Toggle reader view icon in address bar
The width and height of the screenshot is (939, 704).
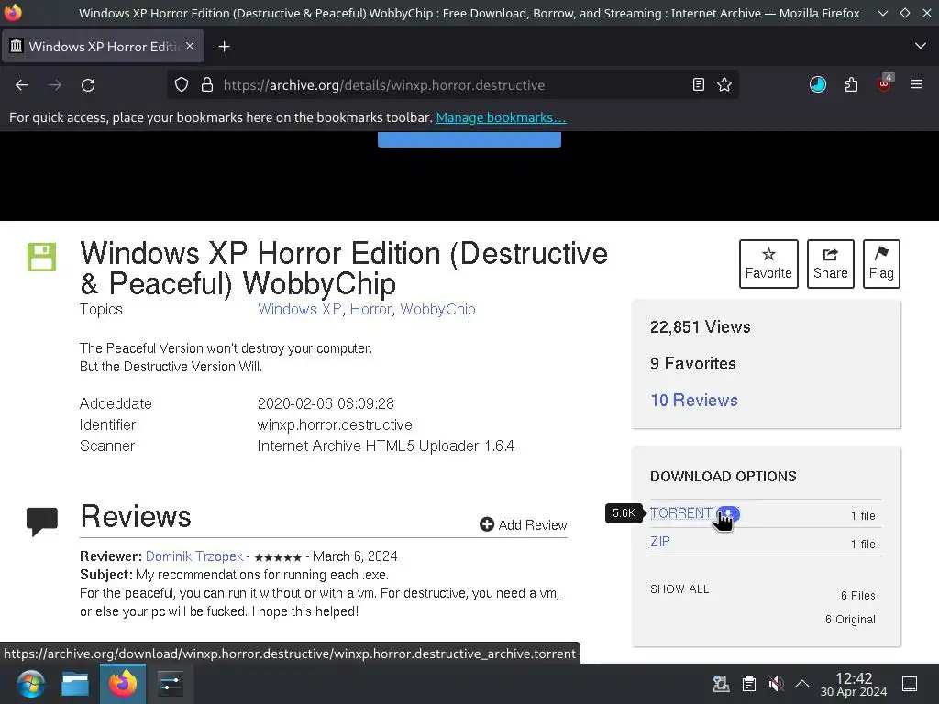[x=698, y=85]
